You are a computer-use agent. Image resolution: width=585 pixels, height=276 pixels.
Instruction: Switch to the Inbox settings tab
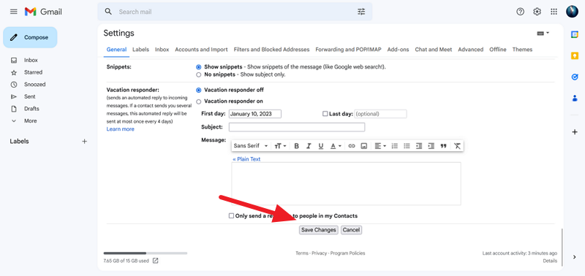162,50
